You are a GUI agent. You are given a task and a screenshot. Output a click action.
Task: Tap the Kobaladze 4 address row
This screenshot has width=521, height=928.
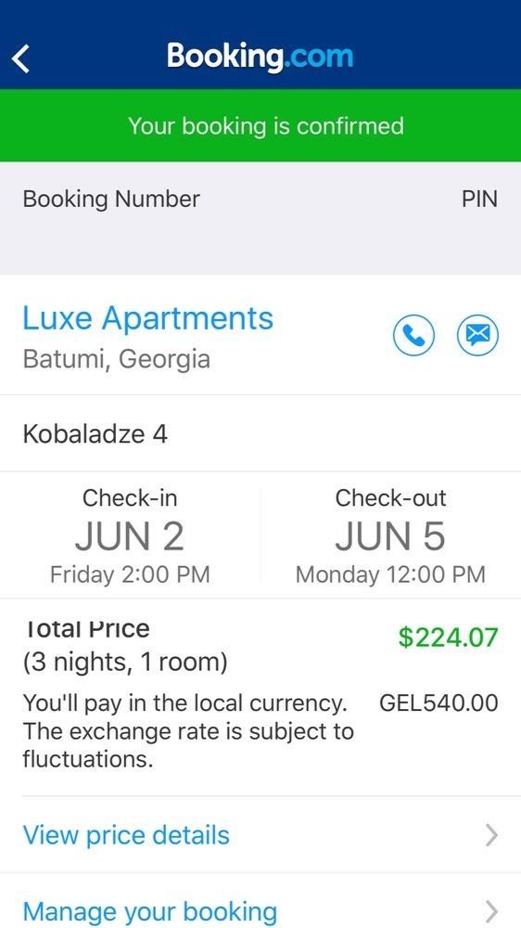pyautogui.click(x=260, y=433)
